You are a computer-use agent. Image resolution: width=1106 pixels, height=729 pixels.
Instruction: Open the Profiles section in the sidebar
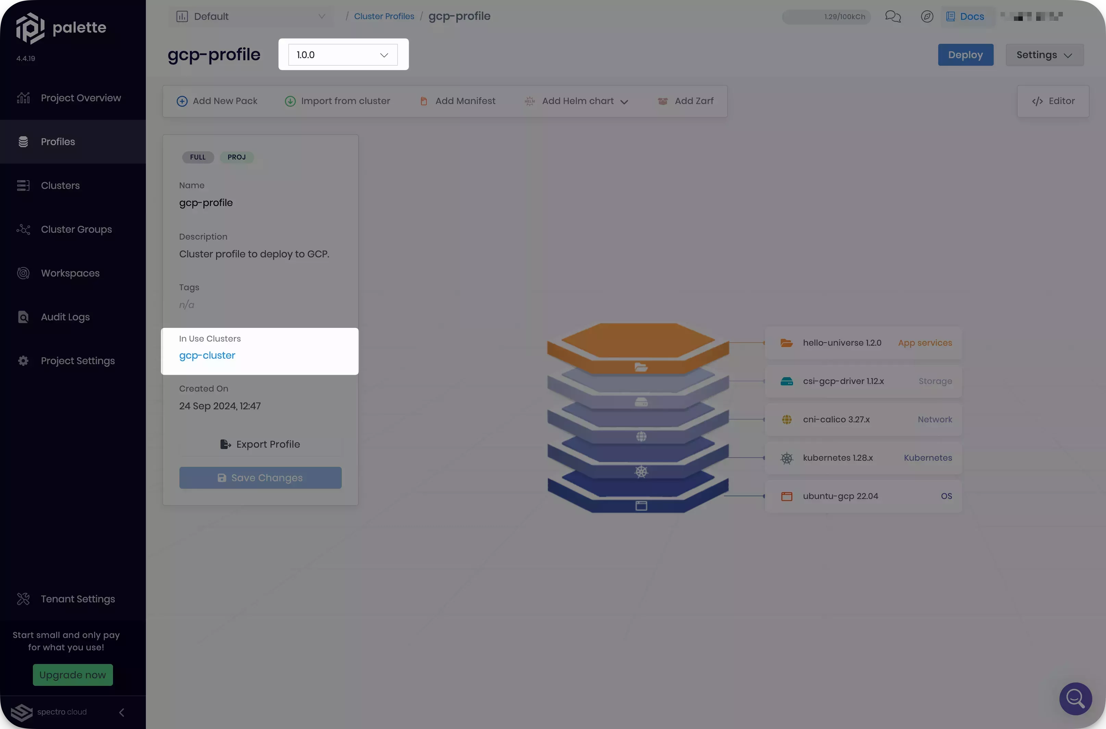58,141
